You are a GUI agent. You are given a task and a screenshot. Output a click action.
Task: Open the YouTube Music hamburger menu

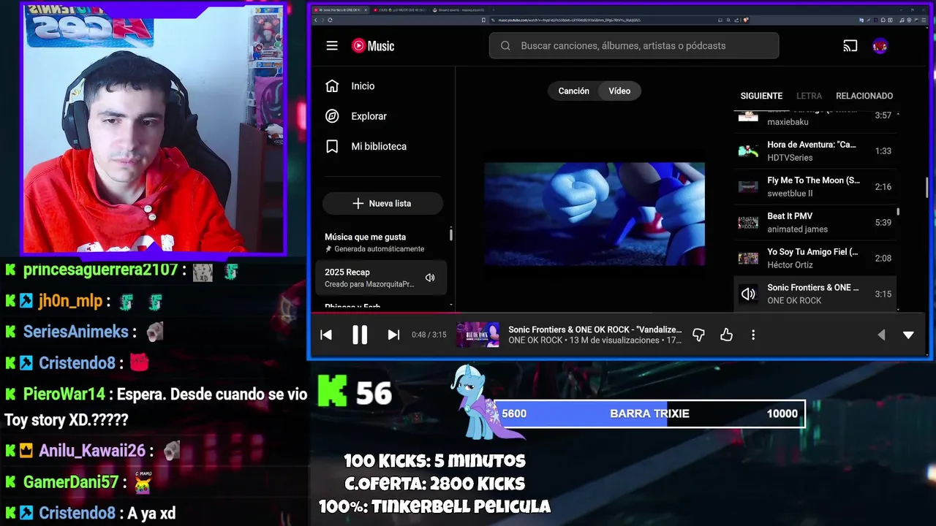point(332,46)
